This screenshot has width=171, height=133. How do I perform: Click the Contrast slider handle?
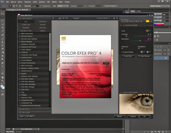click(x=126, y=36)
